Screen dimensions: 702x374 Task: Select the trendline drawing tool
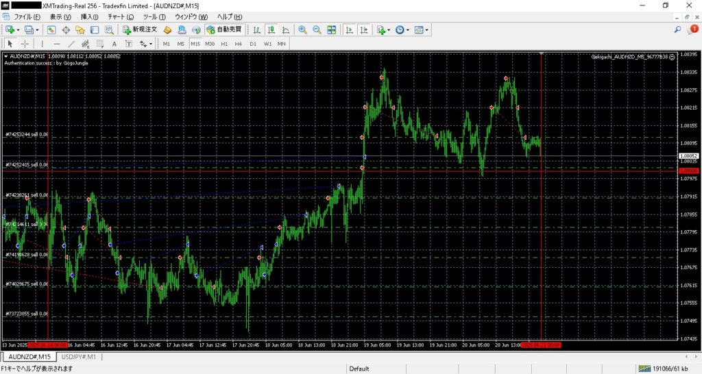pyautogui.click(x=71, y=44)
